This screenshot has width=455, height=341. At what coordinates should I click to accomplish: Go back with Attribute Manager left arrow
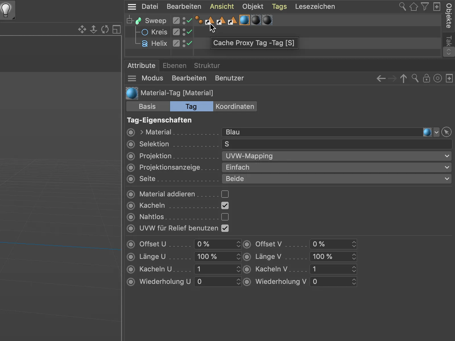(x=381, y=78)
